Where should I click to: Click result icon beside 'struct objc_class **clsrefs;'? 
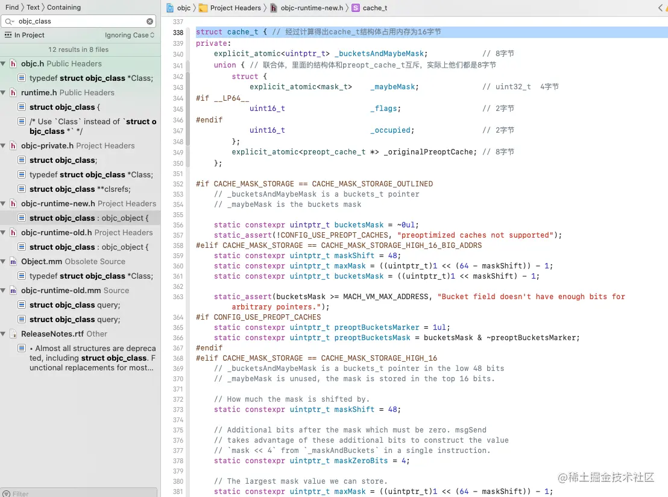pos(22,189)
